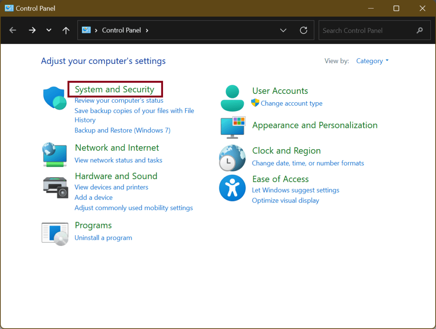Viewport: 436px width, 329px height.
Task: Expand the address bar history dropdown
Action: (x=284, y=30)
